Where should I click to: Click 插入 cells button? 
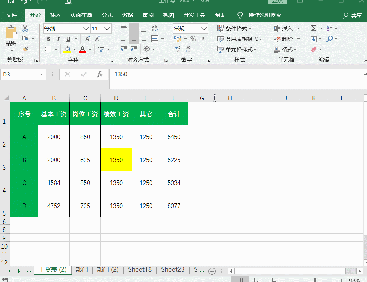[283, 29]
